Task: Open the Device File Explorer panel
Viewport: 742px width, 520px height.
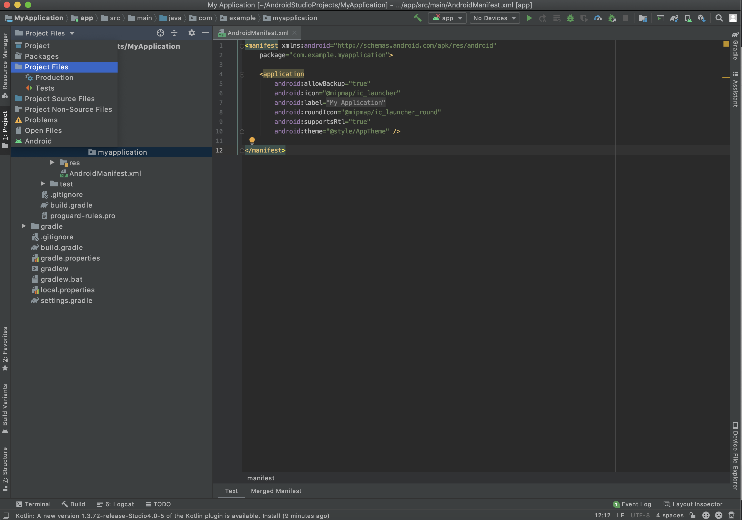Action: tap(735, 456)
